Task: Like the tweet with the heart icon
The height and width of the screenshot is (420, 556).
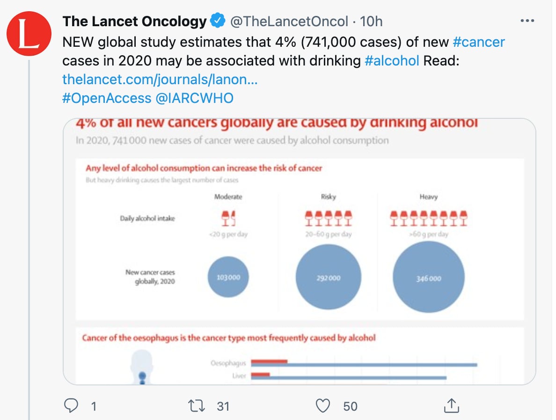Action: coord(322,406)
